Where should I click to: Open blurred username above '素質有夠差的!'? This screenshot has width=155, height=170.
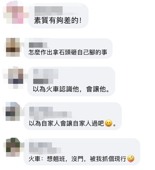point(48,11)
